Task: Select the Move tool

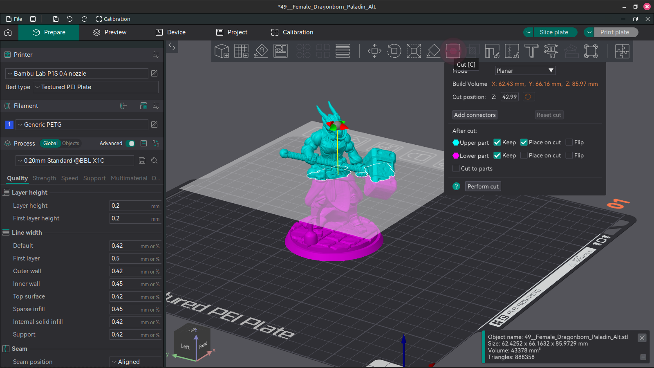Action: click(x=374, y=51)
